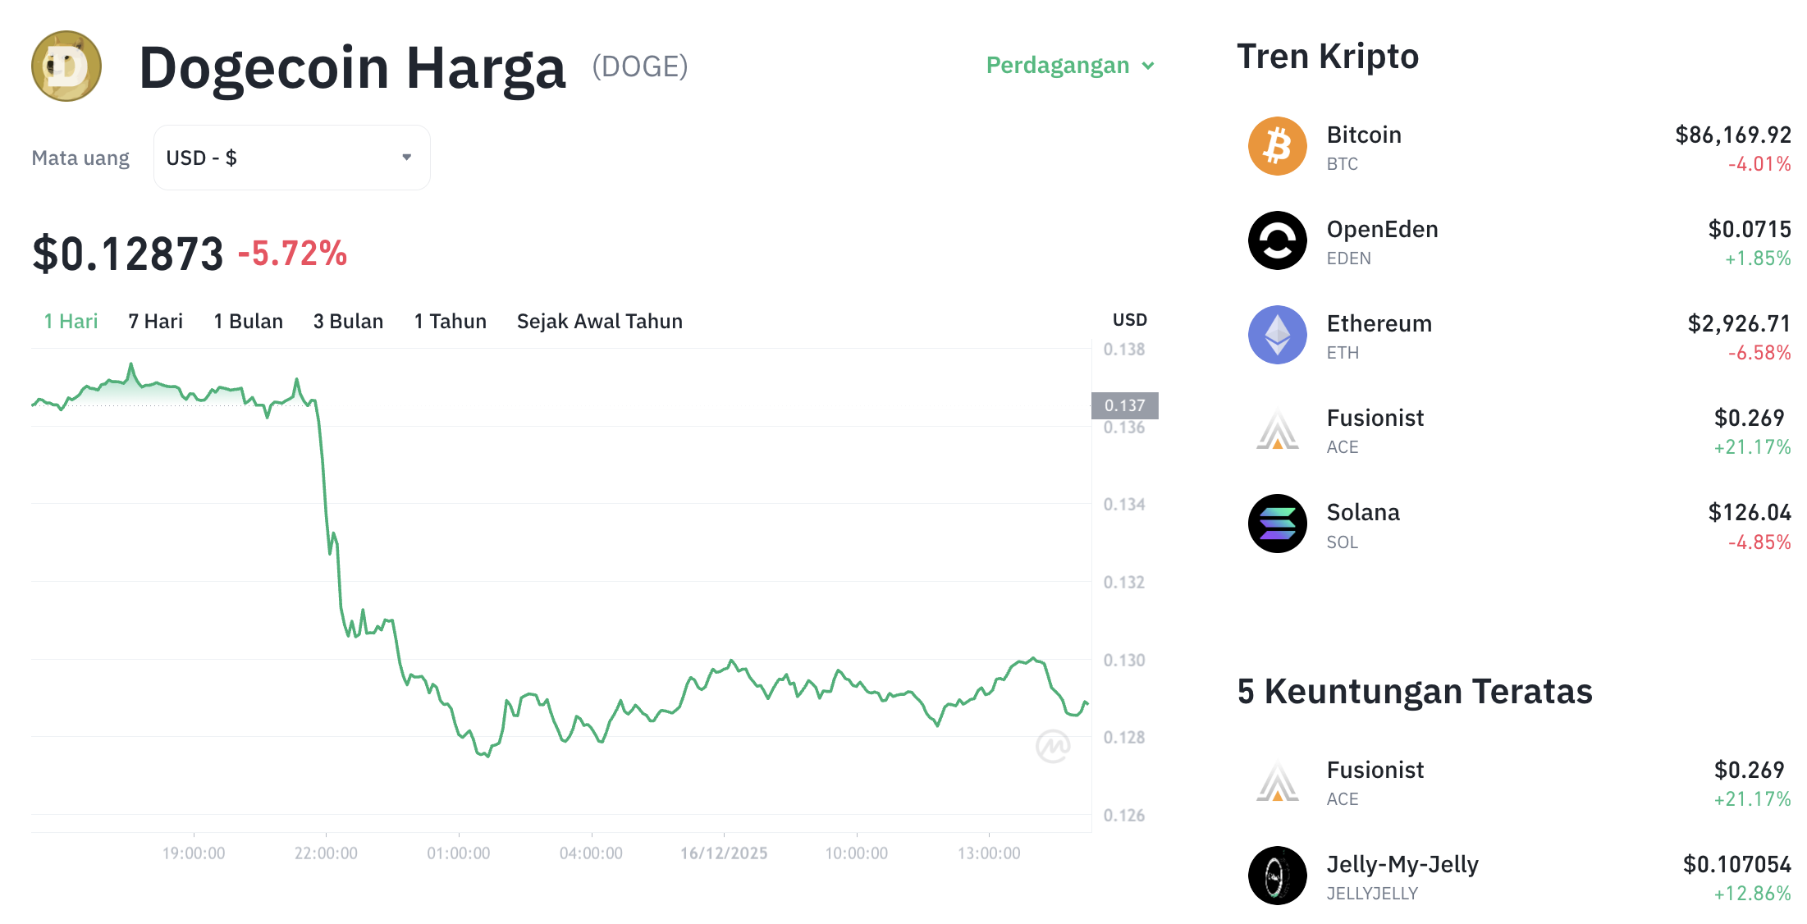Viewport: 1807px width, 924px height.
Task: Open the USD currency dropdown
Action: [x=291, y=157]
